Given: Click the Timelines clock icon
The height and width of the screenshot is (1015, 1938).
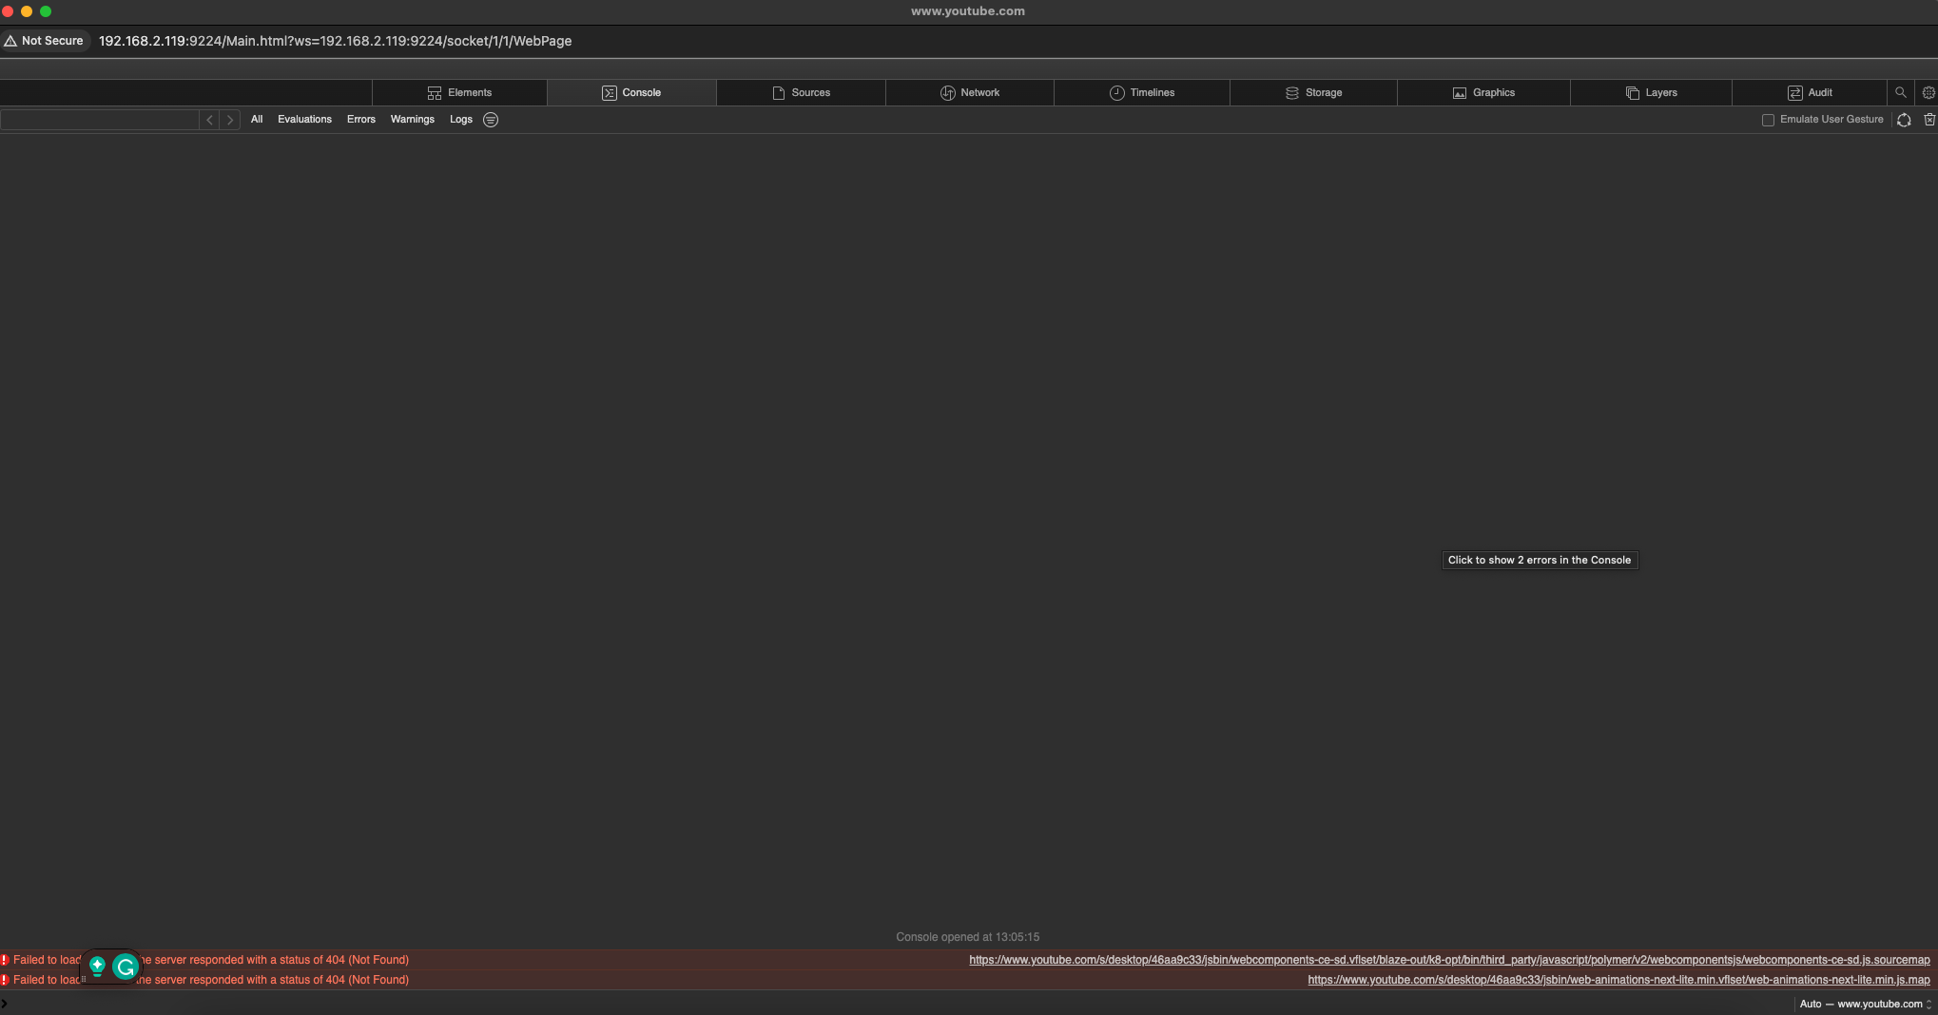Looking at the screenshot, I should click(x=1117, y=93).
